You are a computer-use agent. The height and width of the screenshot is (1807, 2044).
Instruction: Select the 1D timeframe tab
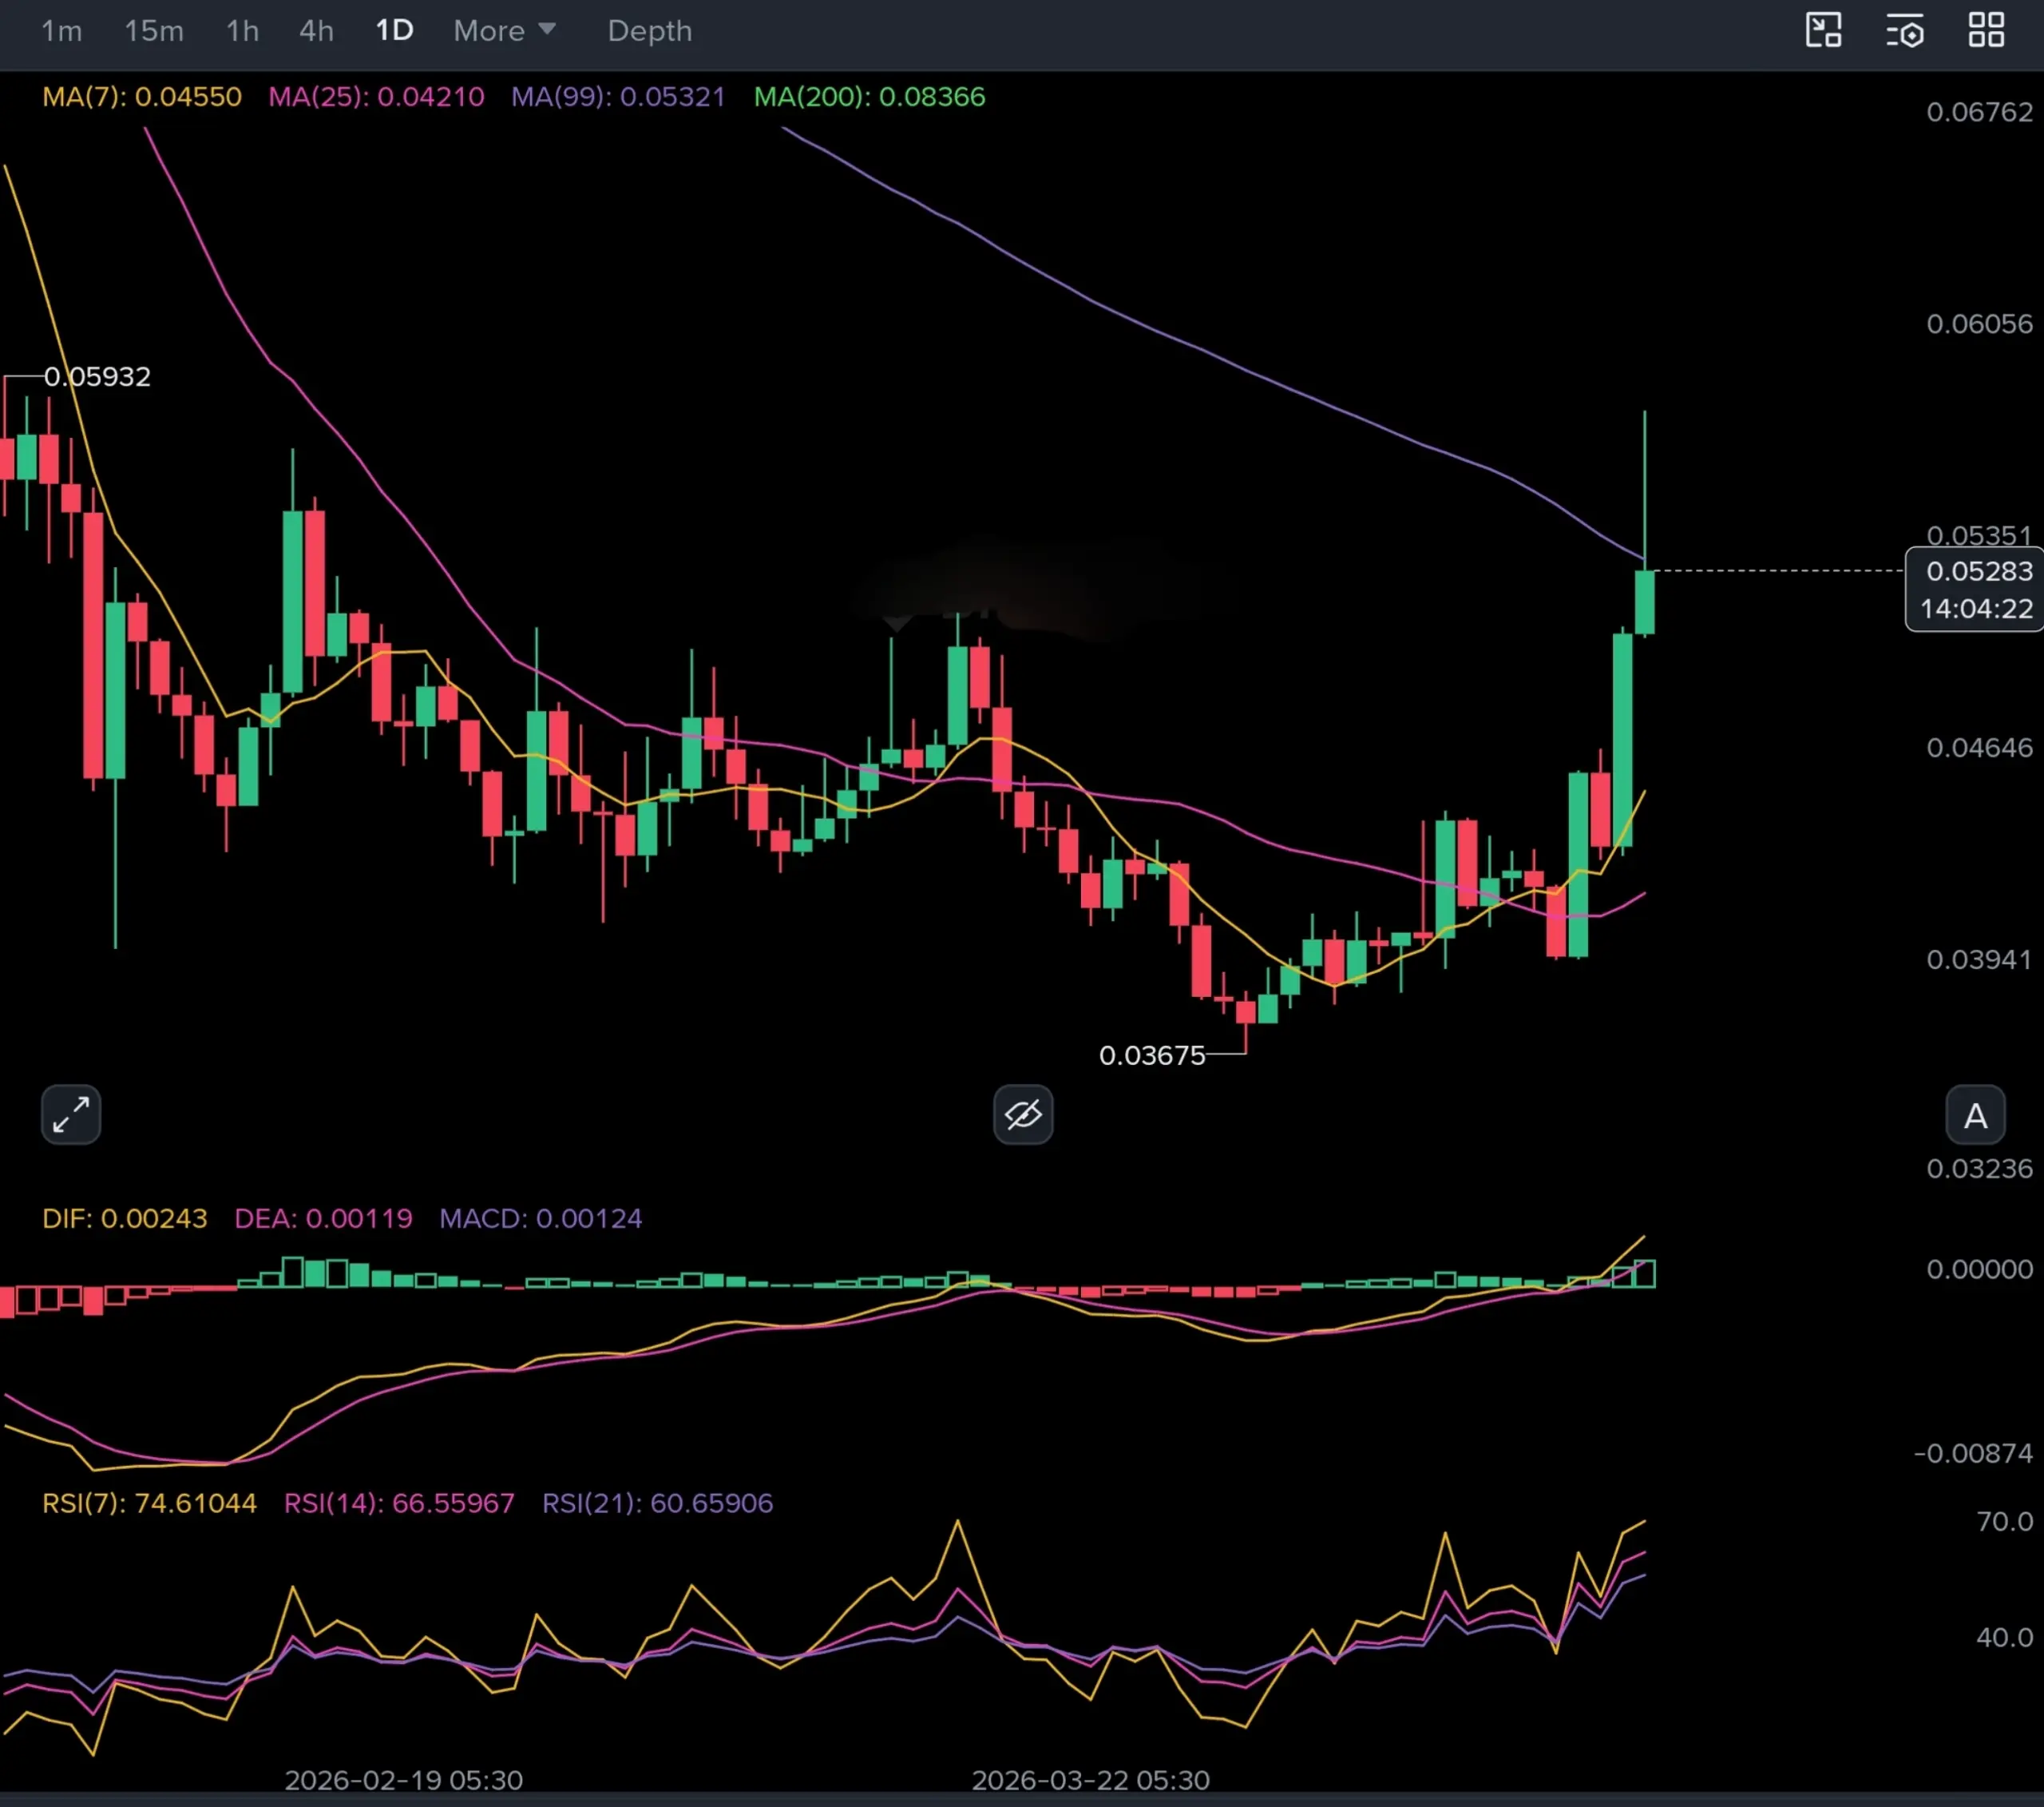pos(394,31)
